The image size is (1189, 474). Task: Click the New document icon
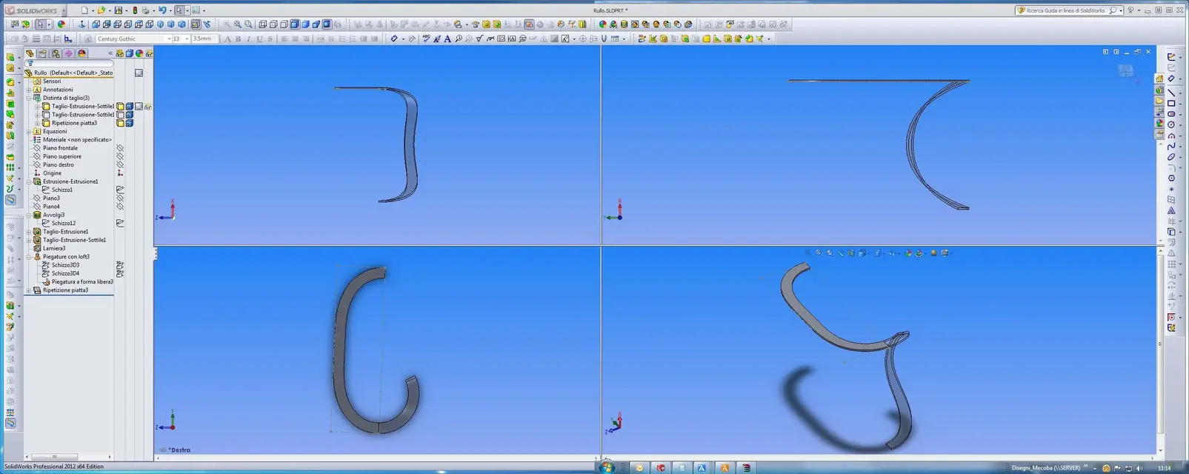pos(84,10)
